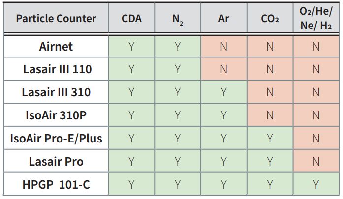The image size is (343, 199).
Task: Click the IsoAir Pro-E/Plus row label
Action: point(56,139)
